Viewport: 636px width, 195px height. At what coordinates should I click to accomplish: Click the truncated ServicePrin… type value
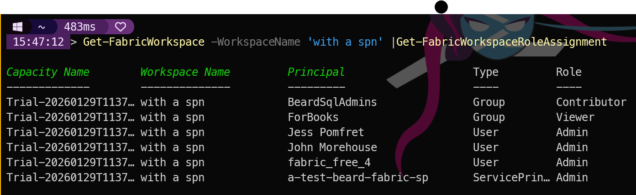click(512, 178)
